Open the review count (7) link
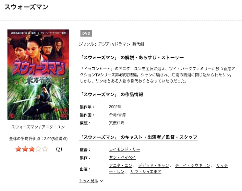The width and height of the screenshot is (242, 191). (59, 149)
